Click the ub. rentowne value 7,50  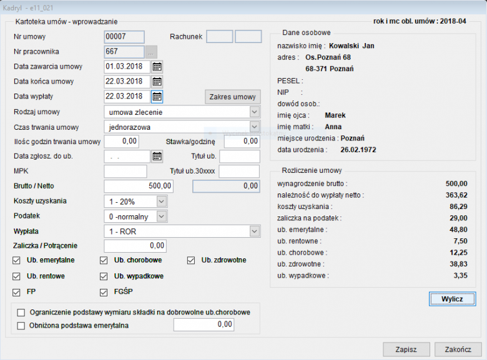click(460, 241)
